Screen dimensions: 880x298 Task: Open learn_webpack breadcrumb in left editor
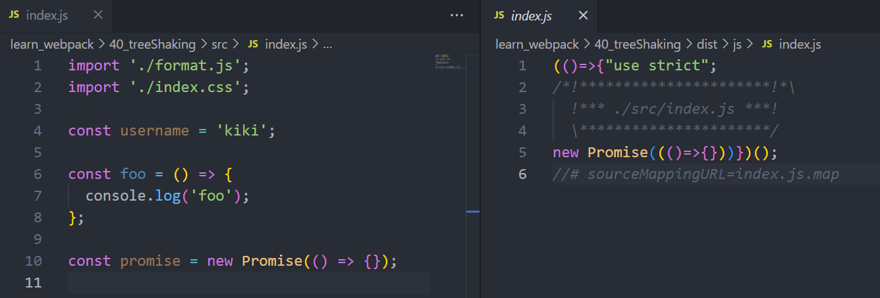(53, 44)
